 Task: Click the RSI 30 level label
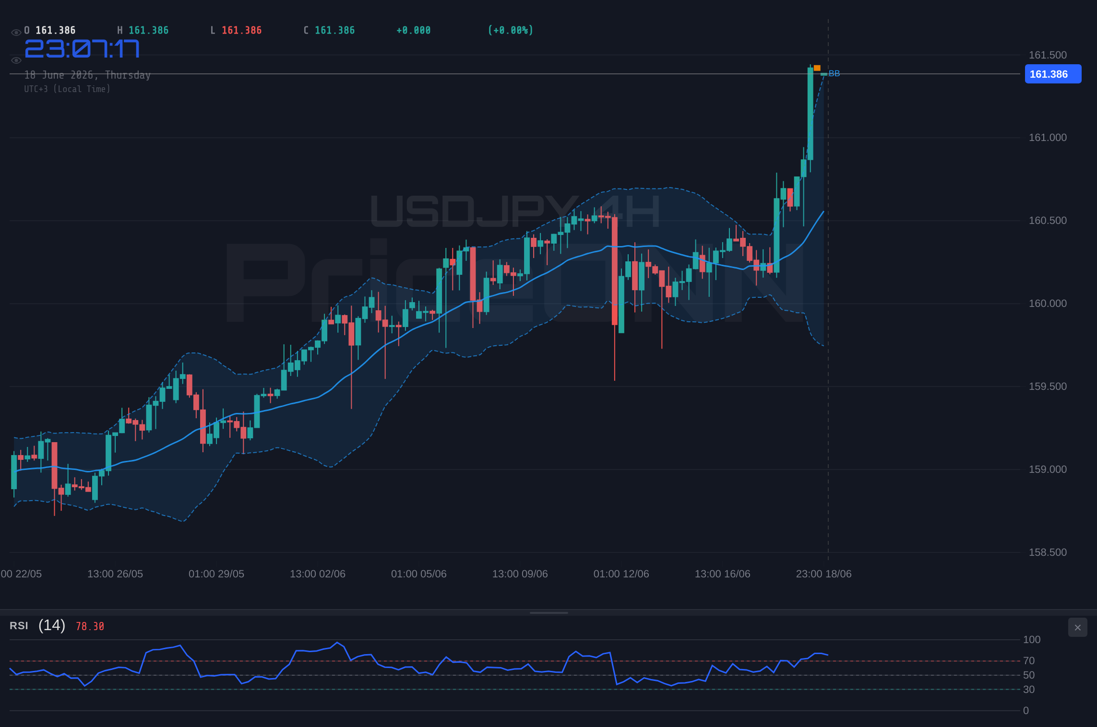[x=1029, y=690]
